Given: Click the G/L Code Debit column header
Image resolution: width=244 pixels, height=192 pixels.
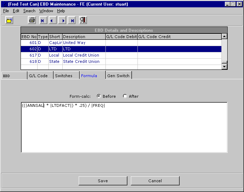Looking at the screenshot, I should 121,37.
